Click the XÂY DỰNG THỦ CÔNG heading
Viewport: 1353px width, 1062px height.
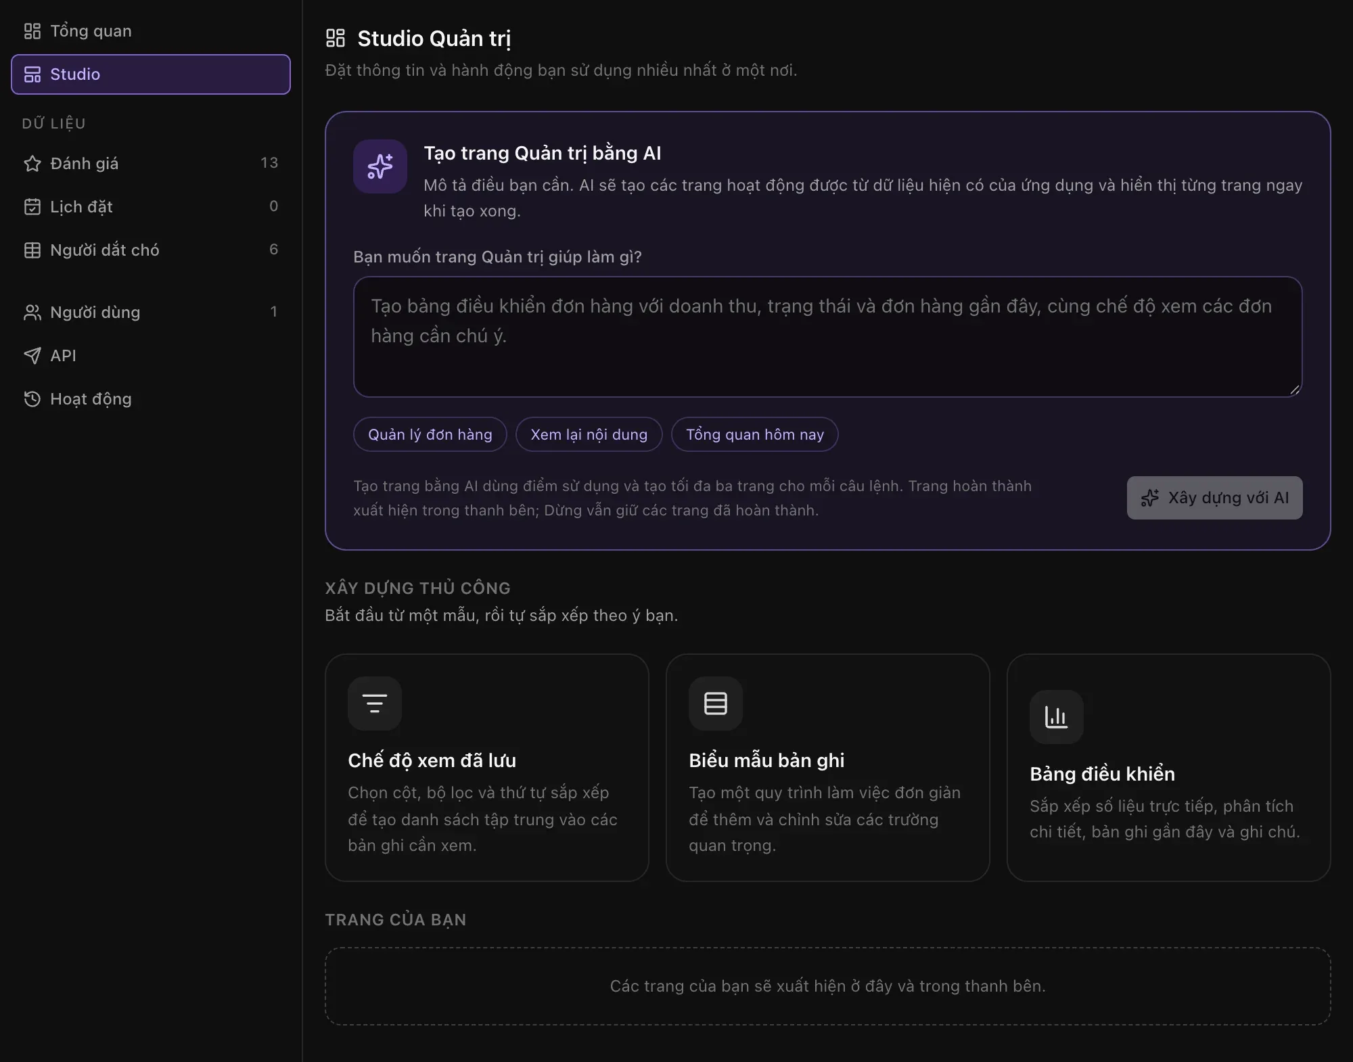[417, 588]
